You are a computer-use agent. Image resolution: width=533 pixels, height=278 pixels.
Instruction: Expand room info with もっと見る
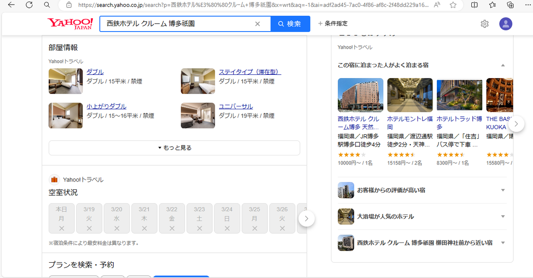pyautogui.click(x=174, y=148)
